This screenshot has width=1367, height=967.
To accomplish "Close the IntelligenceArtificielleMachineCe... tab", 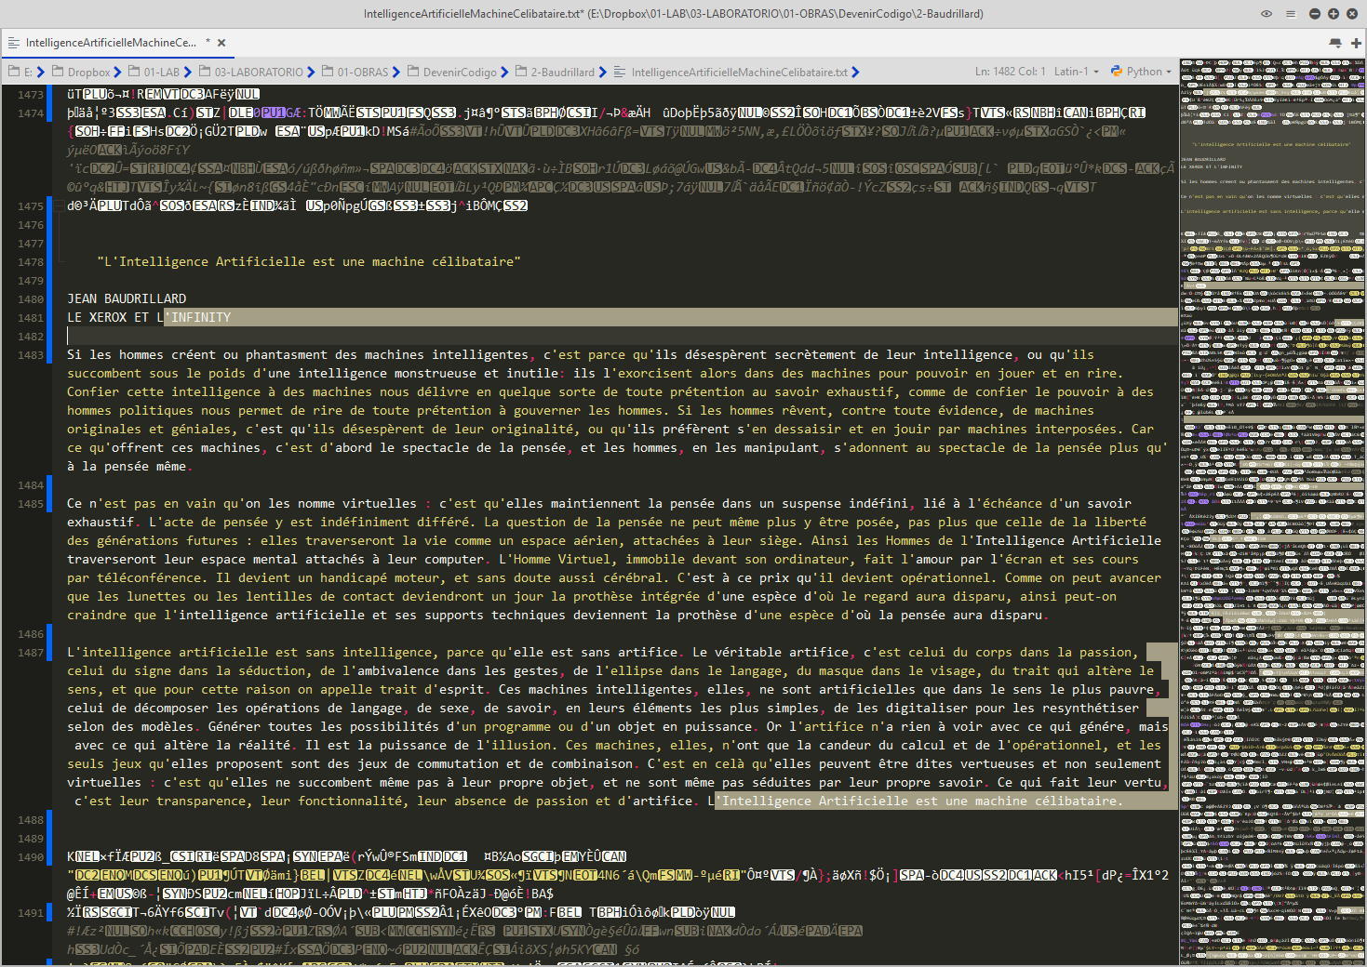I will pyautogui.click(x=221, y=43).
